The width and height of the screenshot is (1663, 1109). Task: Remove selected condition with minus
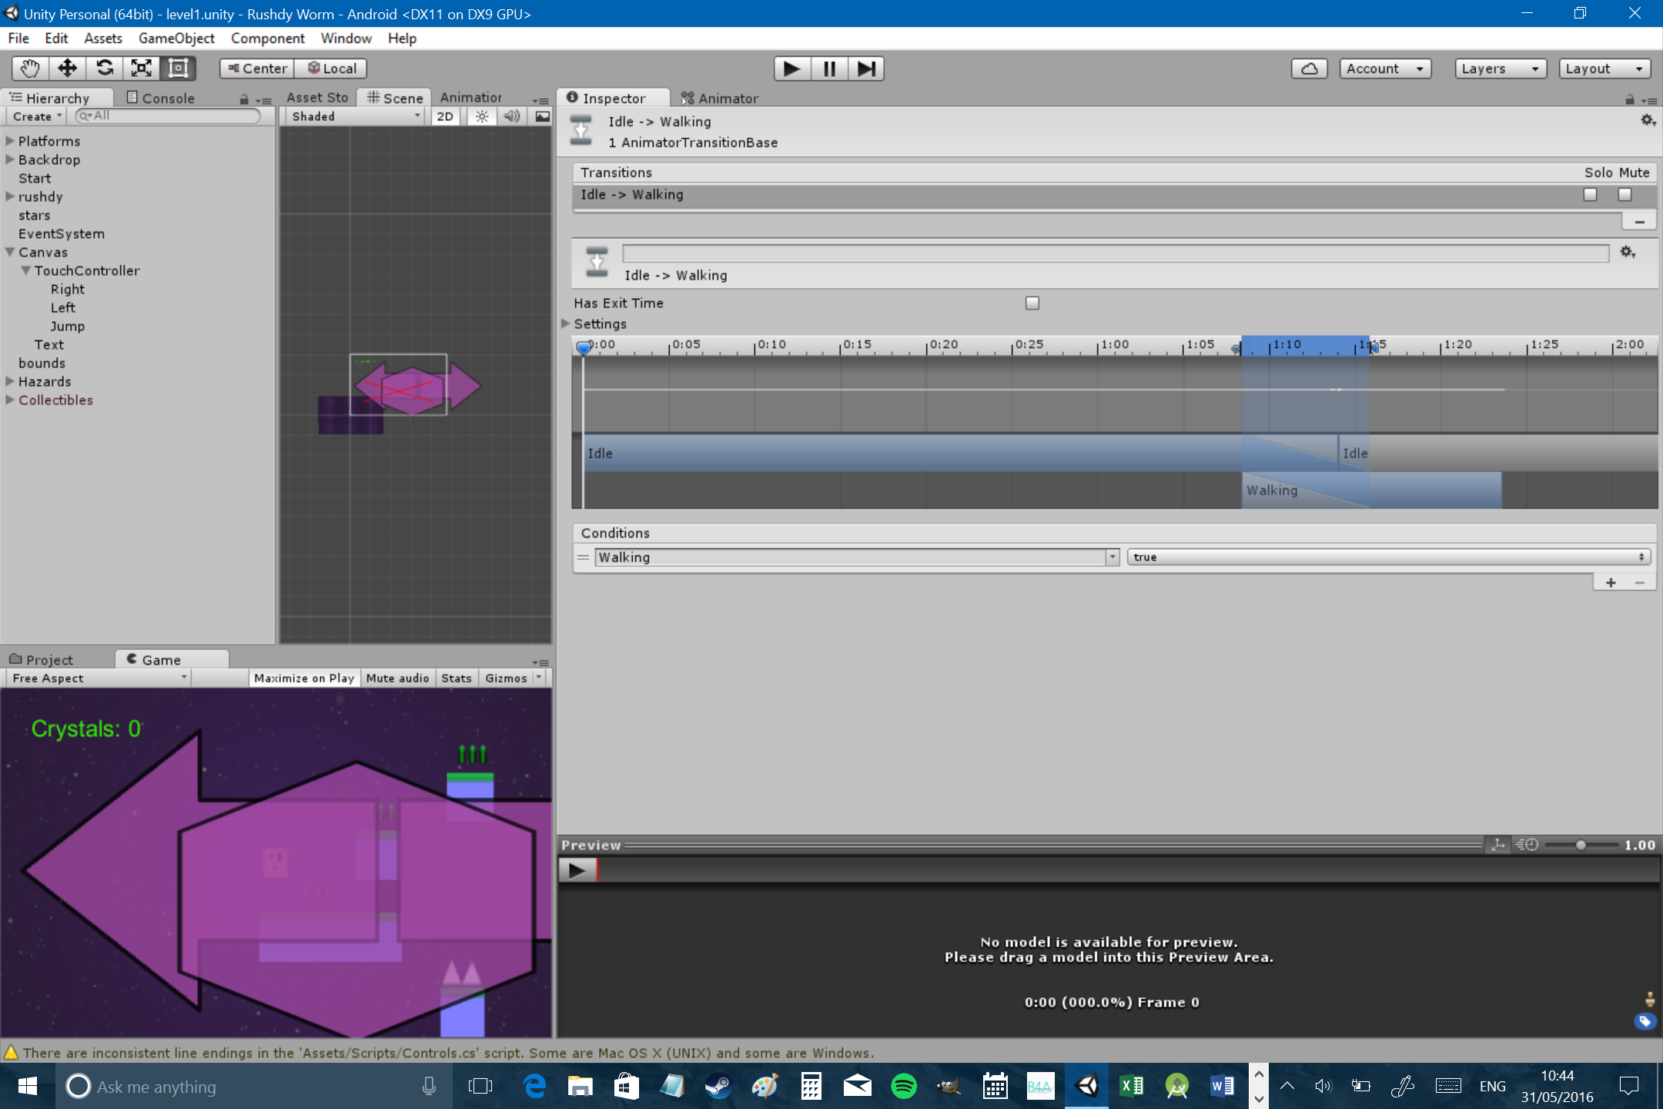1639,582
